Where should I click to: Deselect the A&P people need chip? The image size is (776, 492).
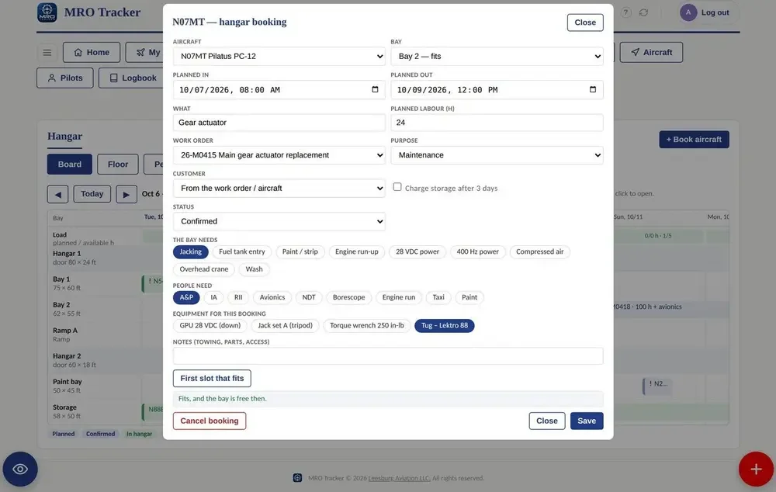186,297
